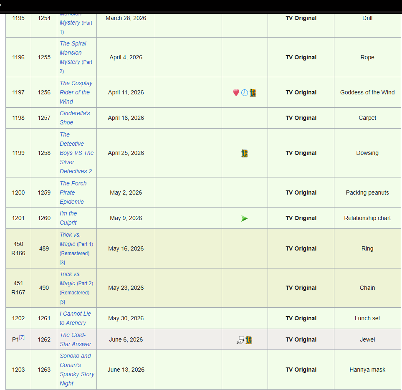Click next hint Drill

click(367, 18)
